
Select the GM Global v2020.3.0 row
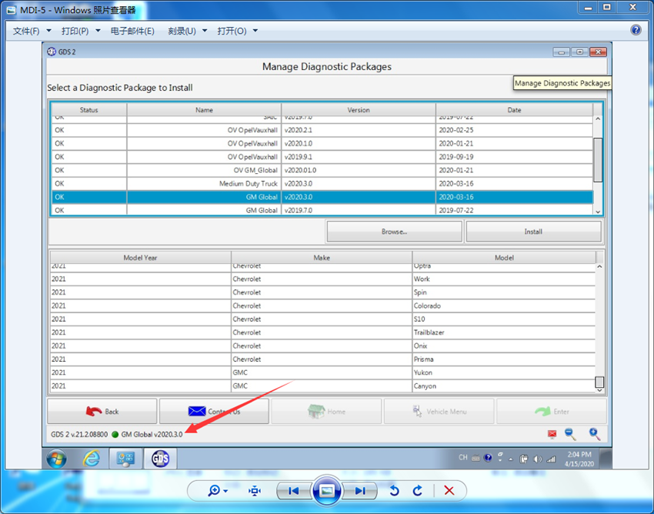click(322, 197)
